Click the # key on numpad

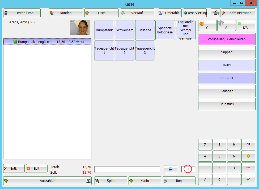tap(205, 179)
